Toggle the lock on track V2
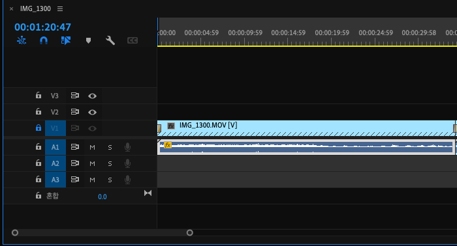457x246 pixels. (38, 111)
